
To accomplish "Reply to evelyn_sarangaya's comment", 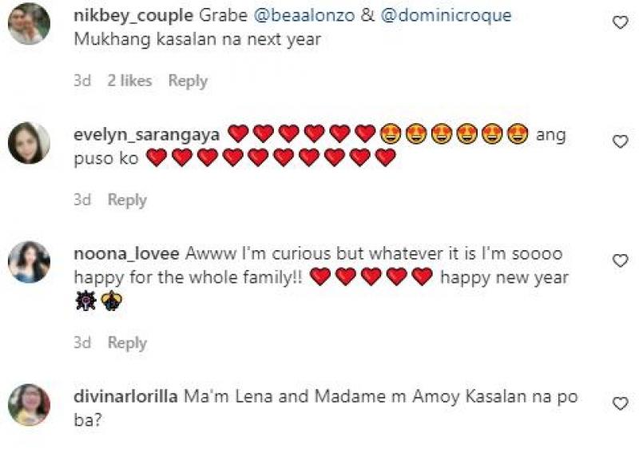I will [x=127, y=200].
